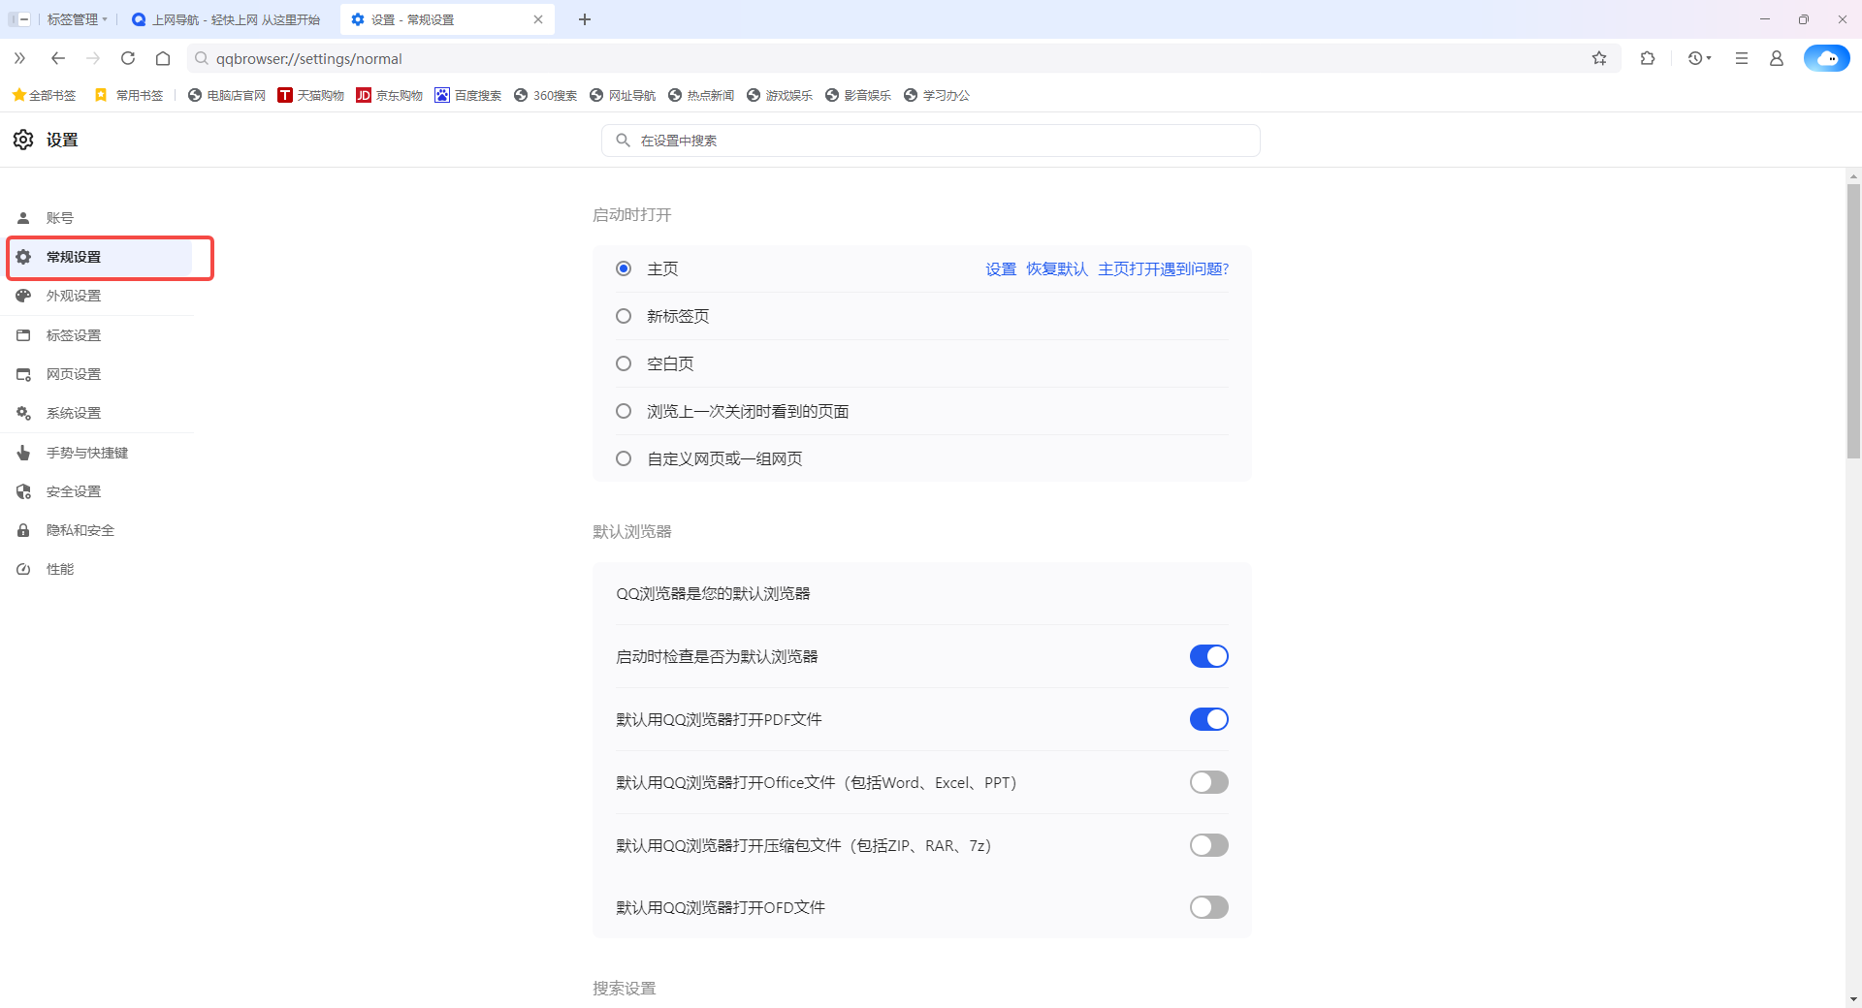Disable 启动时检查是否为默认浏览器
The image size is (1862, 1008).
(1208, 655)
